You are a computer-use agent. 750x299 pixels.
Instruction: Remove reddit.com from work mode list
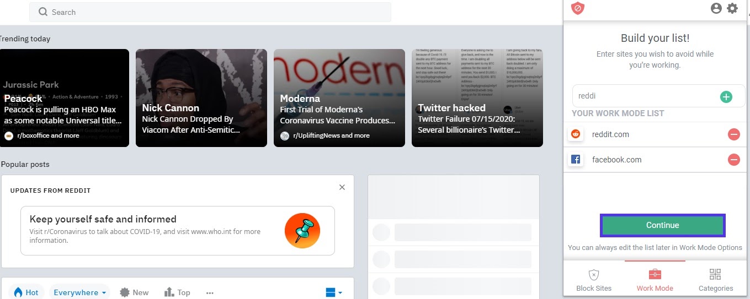(733, 134)
